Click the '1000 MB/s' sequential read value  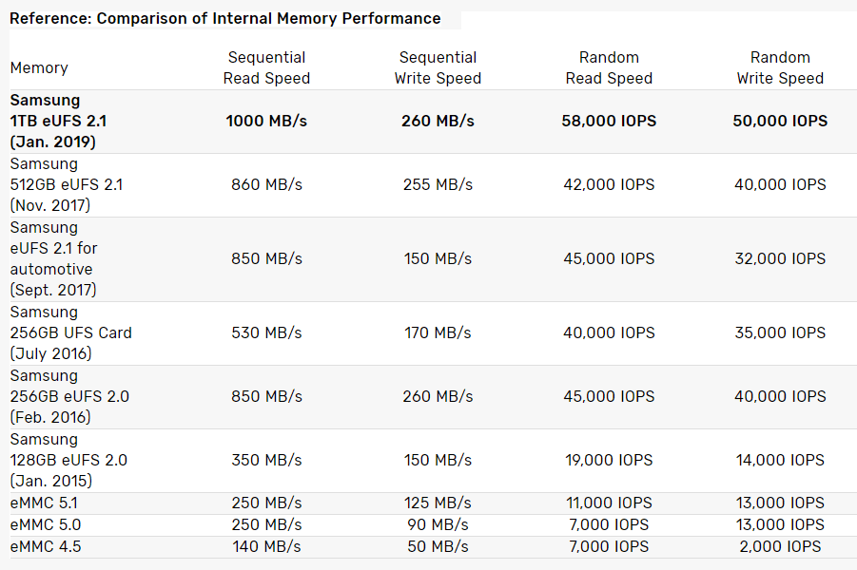(266, 122)
